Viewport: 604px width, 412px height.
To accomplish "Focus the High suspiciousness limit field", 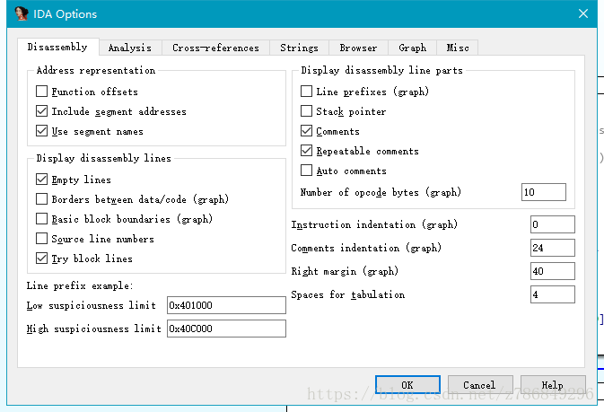I will (x=226, y=329).
